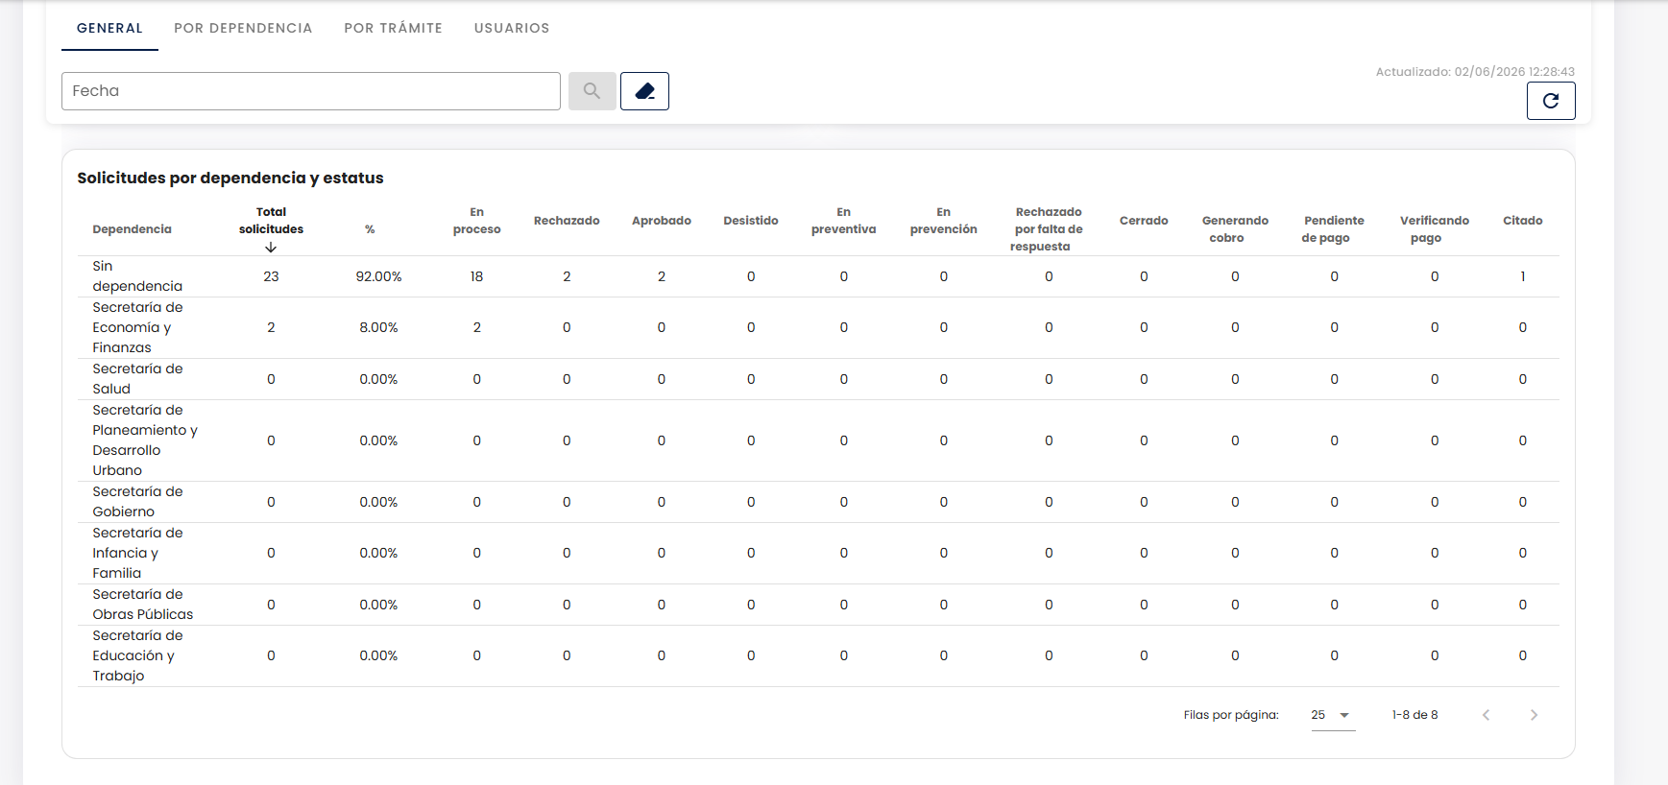Switch to the Por Trámite tab
The height and width of the screenshot is (785, 1668).
point(394,28)
